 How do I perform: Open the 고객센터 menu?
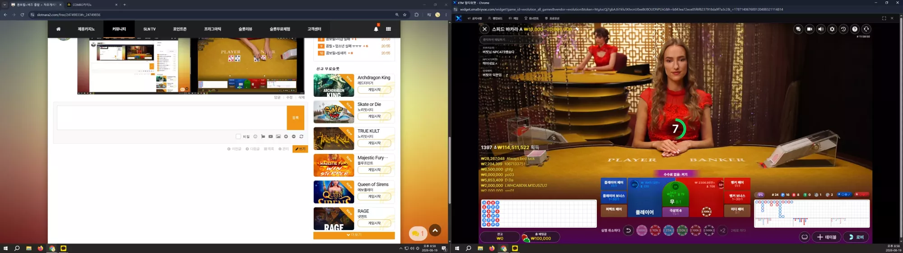point(314,29)
